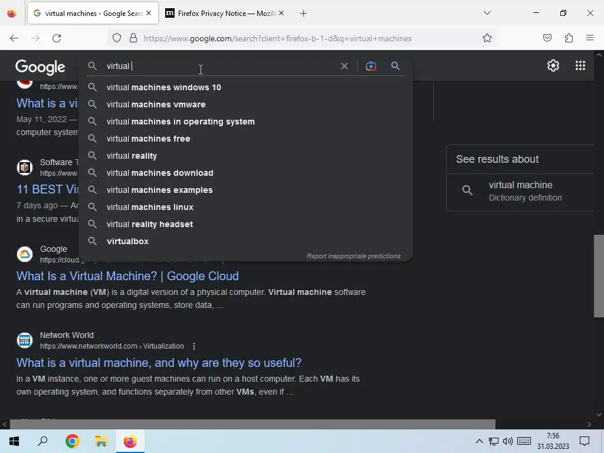Click the Firefox taskbar icon
Image resolution: width=604 pixels, height=453 pixels.
pyautogui.click(x=130, y=441)
